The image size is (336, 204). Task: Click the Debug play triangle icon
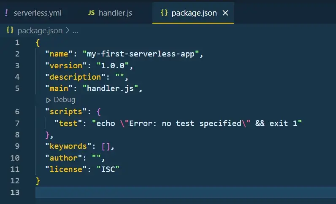point(49,100)
